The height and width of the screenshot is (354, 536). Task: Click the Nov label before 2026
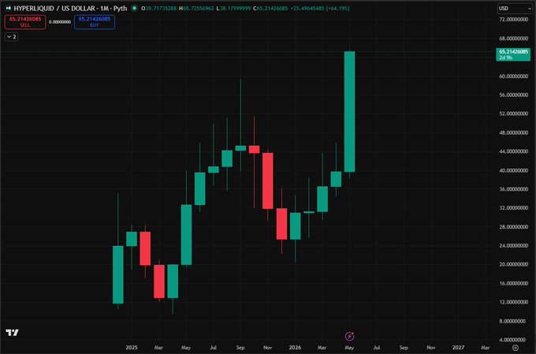click(267, 348)
